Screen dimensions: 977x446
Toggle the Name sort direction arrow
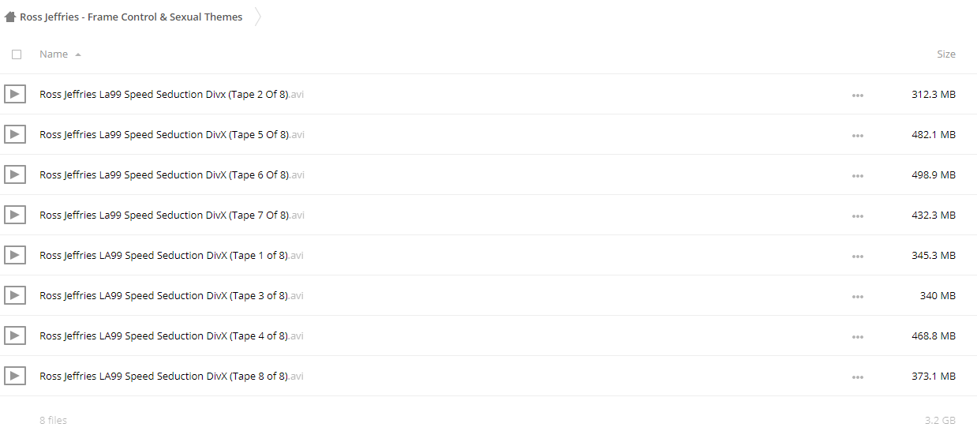[x=78, y=54]
